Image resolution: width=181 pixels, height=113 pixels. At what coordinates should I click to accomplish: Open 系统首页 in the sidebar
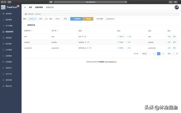point(9,14)
